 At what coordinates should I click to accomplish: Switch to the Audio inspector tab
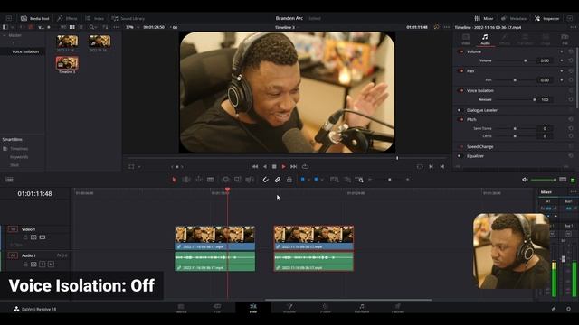point(485,40)
